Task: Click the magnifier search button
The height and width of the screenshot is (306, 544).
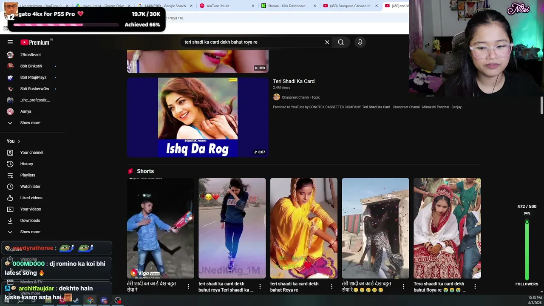Action: pos(341,42)
